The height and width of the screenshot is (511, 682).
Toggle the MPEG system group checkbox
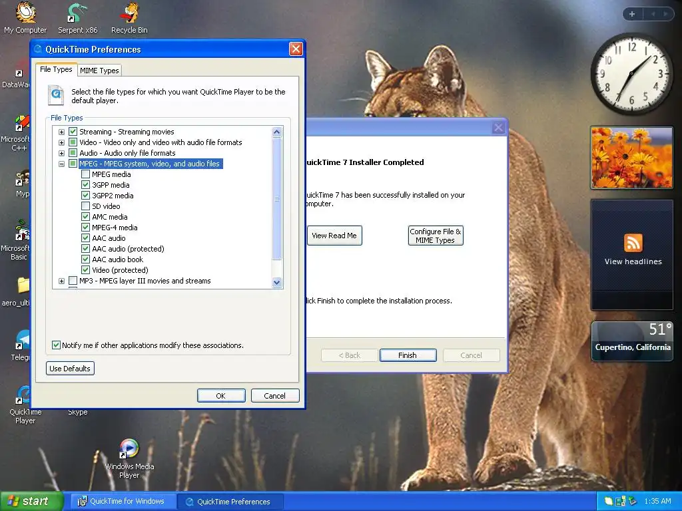tap(73, 164)
